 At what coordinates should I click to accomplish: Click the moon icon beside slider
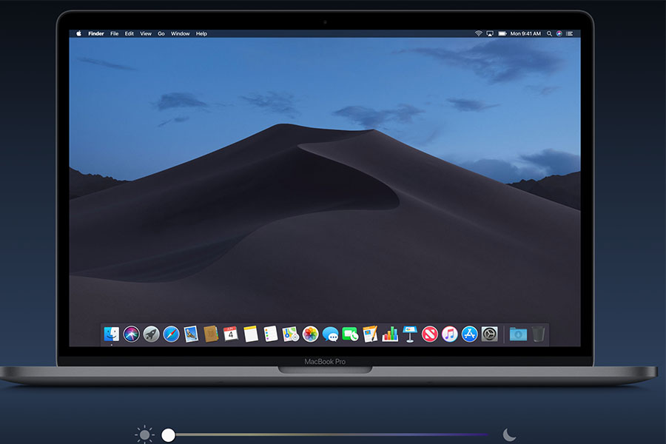pyautogui.click(x=509, y=434)
